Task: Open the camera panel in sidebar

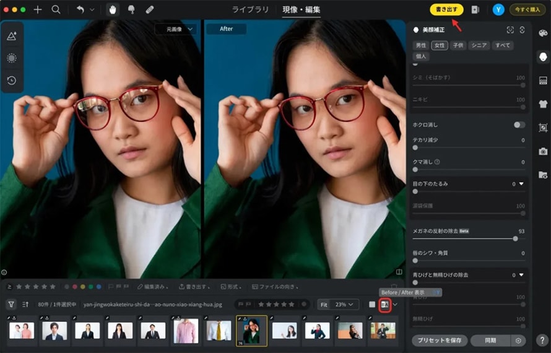Action: tap(543, 151)
